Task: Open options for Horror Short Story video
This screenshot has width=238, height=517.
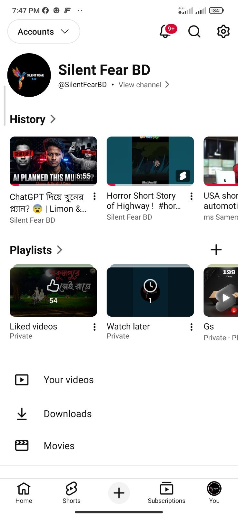Action: pyautogui.click(x=192, y=196)
